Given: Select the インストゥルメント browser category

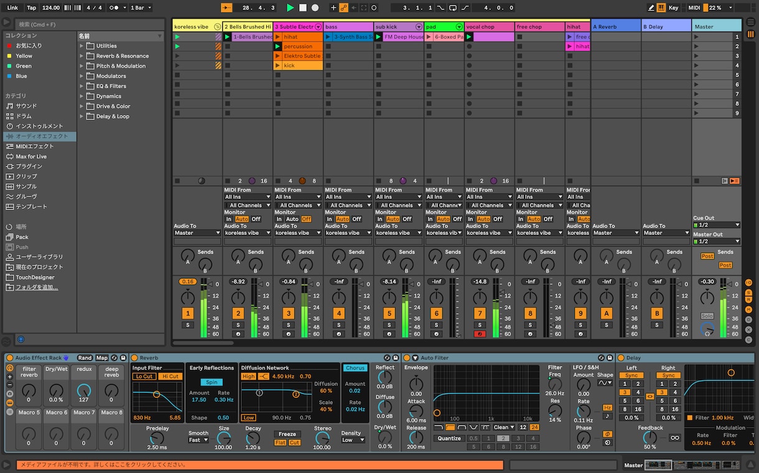Looking at the screenshot, I should (40, 126).
